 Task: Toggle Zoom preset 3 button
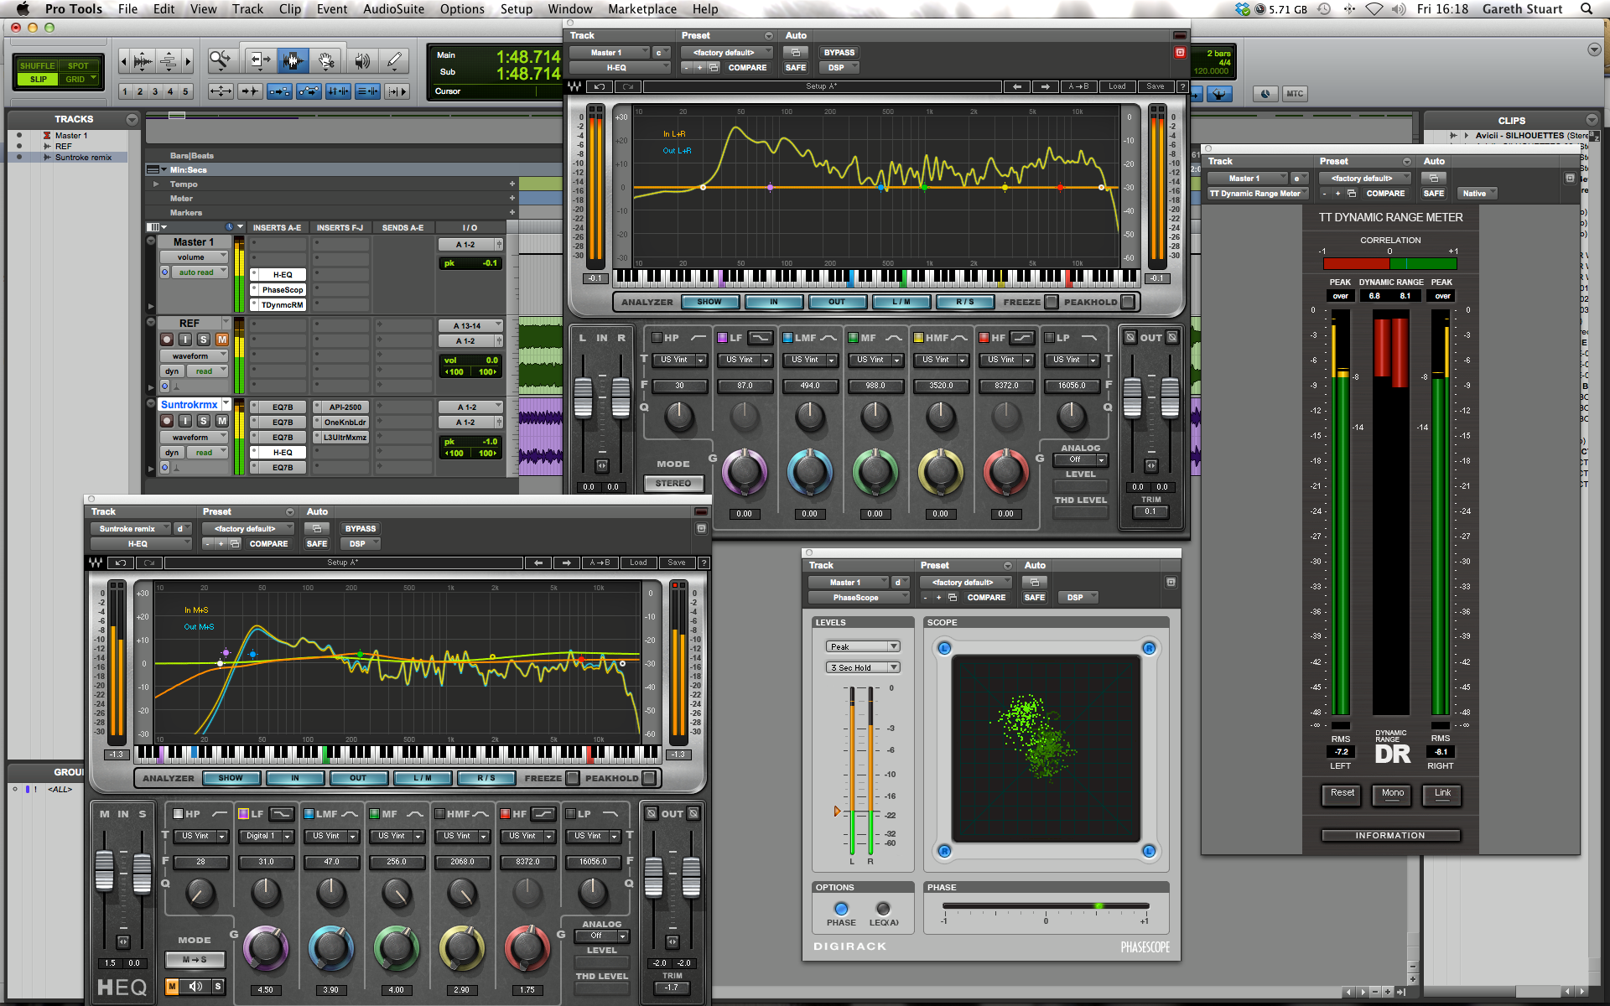click(x=155, y=91)
